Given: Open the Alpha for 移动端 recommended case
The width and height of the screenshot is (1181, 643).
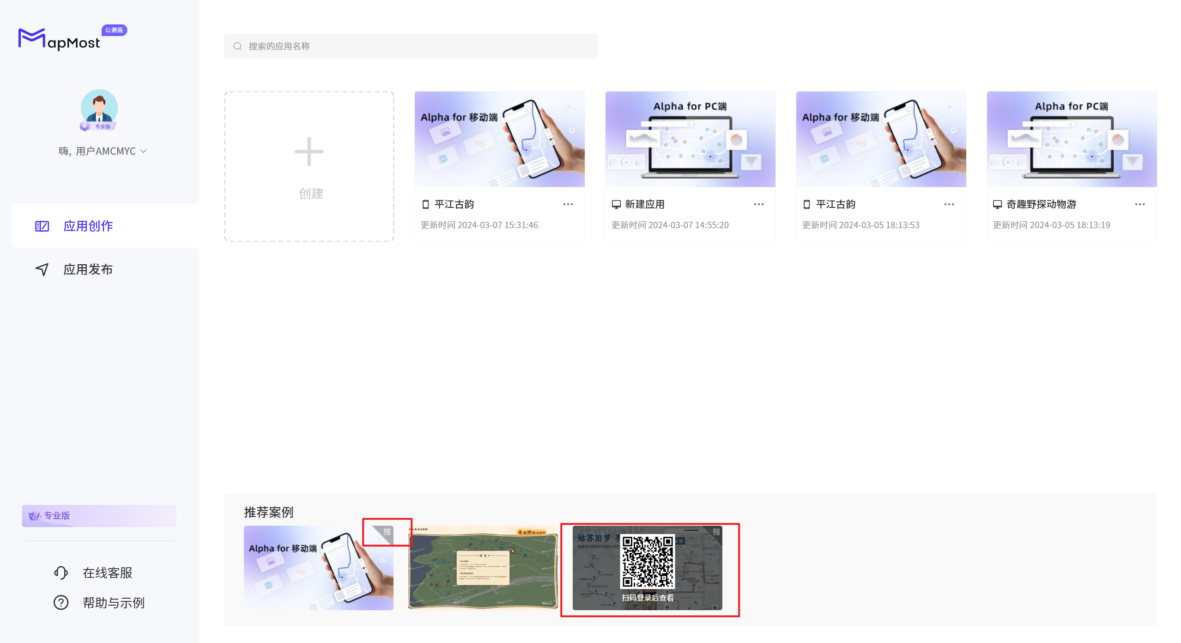Looking at the screenshot, I should click(318, 568).
